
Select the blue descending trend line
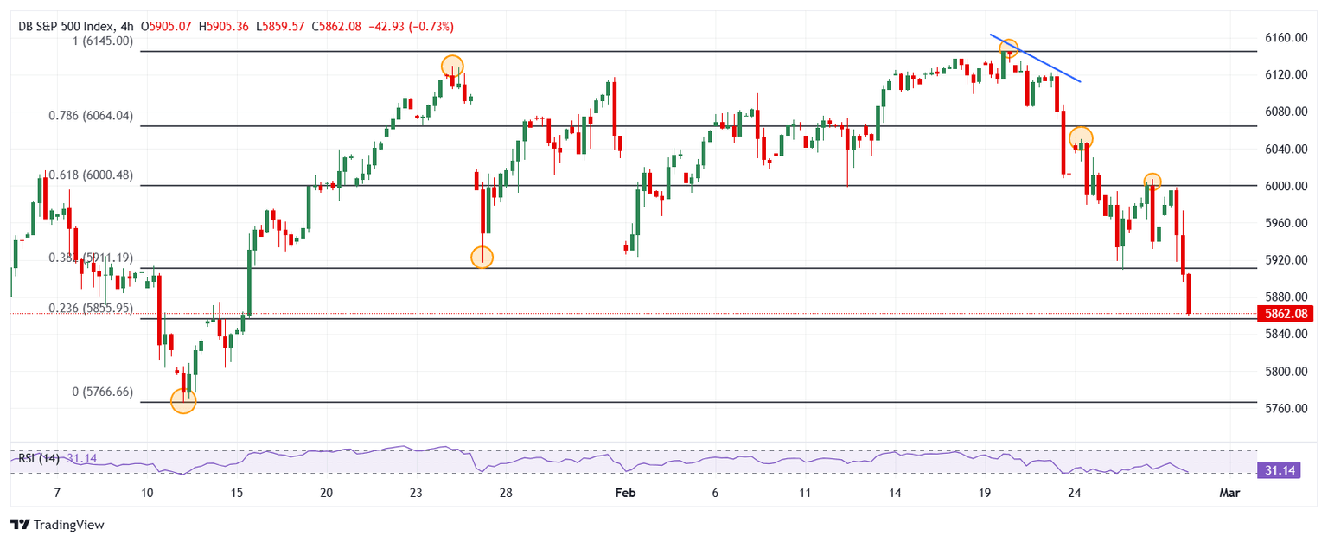point(1036,59)
